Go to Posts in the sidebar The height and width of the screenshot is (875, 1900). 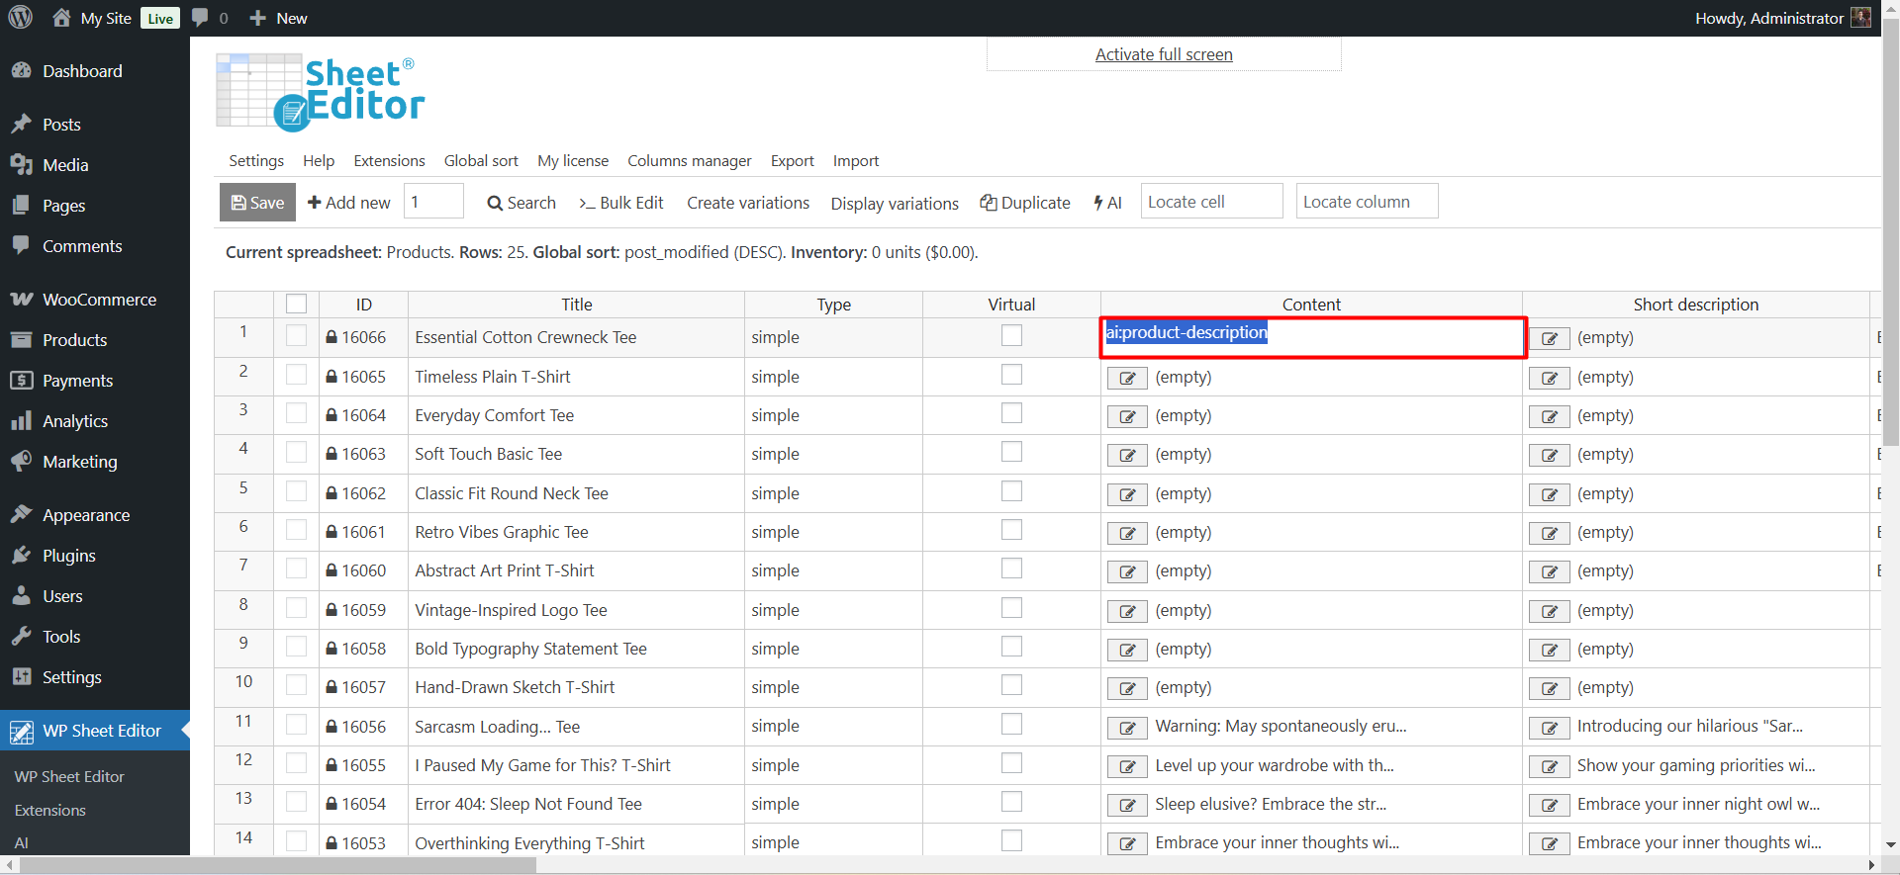tap(61, 125)
